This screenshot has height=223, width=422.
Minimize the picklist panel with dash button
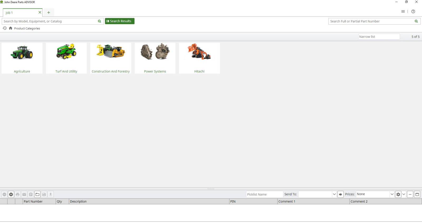click(410, 194)
